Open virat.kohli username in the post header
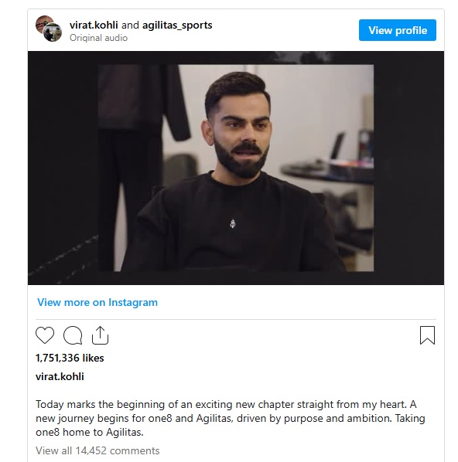 click(94, 25)
